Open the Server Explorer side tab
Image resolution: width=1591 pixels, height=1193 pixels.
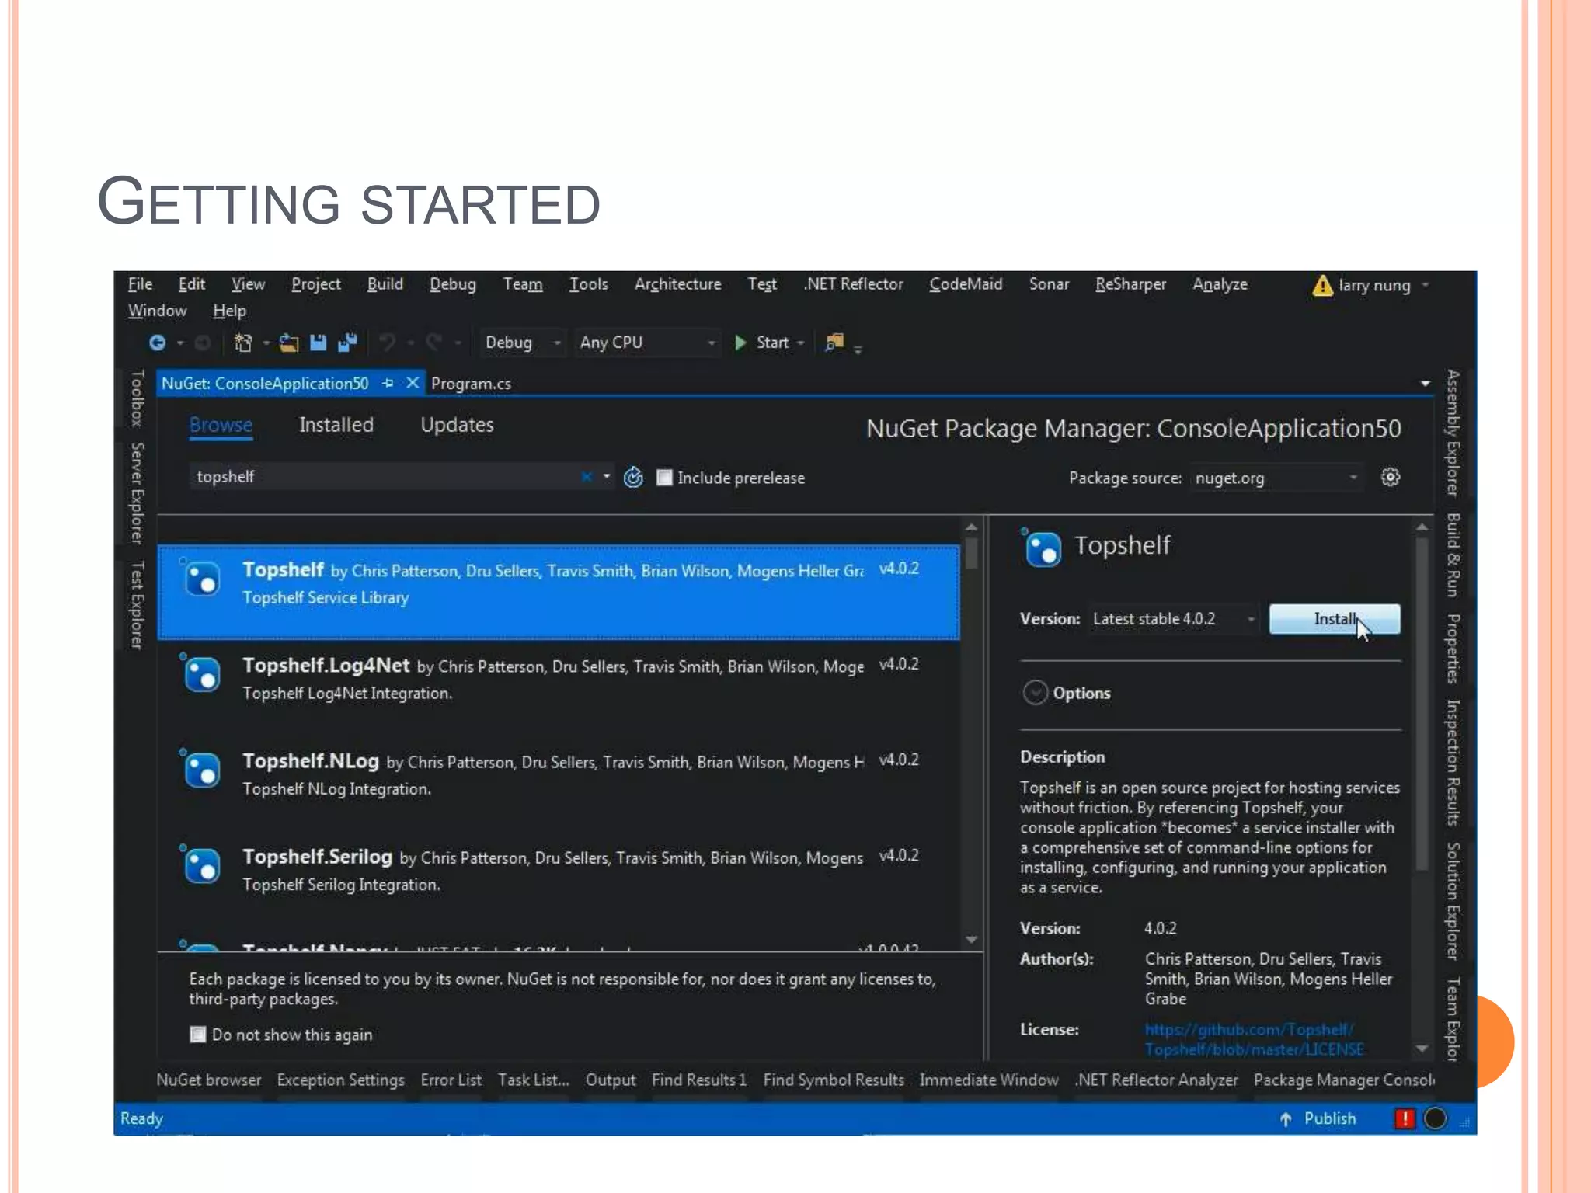[138, 493]
